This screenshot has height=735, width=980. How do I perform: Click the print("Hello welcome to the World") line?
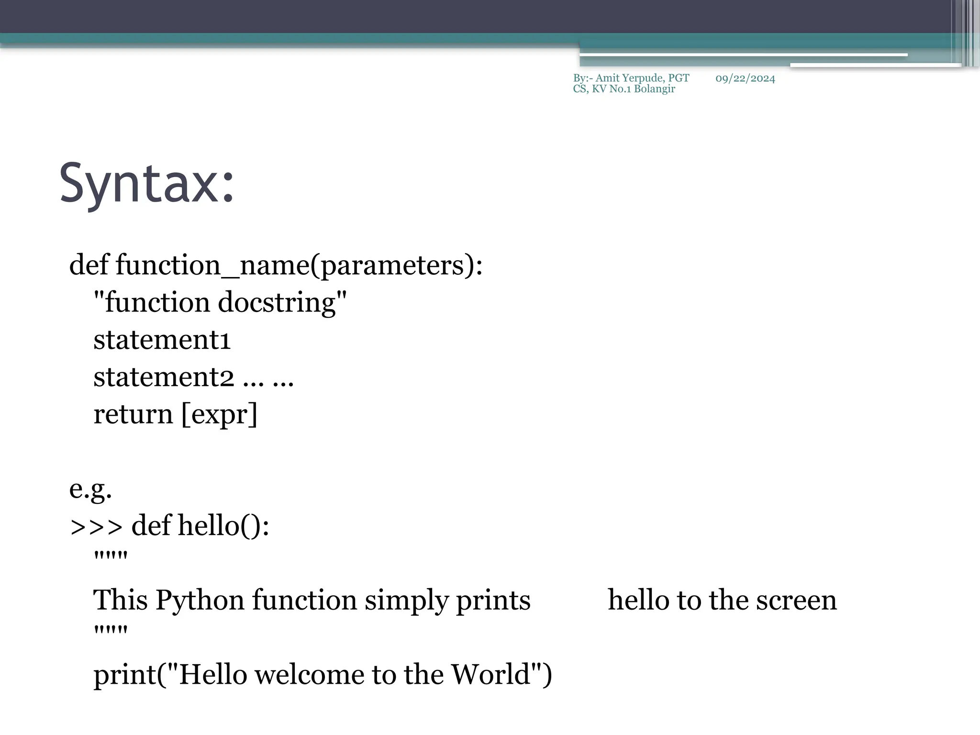[323, 674]
